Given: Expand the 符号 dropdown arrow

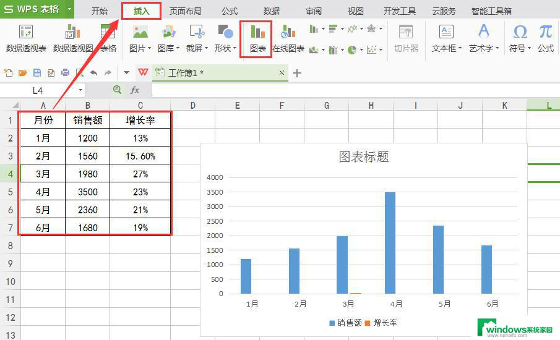Looking at the screenshot, I should click(x=529, y=48).
